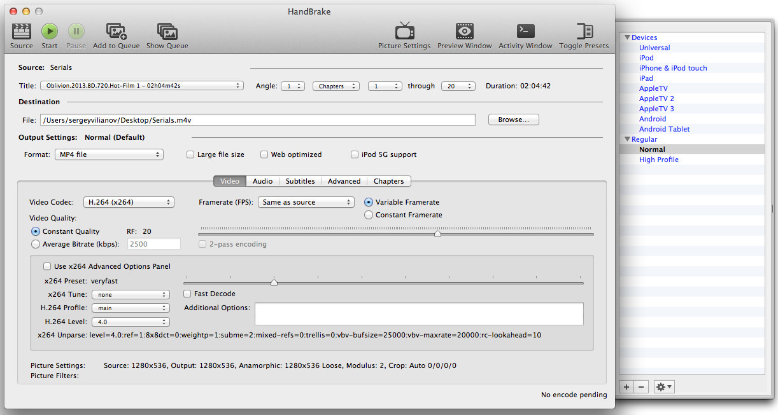Click the Add to Queue icon

coord(116,32)
